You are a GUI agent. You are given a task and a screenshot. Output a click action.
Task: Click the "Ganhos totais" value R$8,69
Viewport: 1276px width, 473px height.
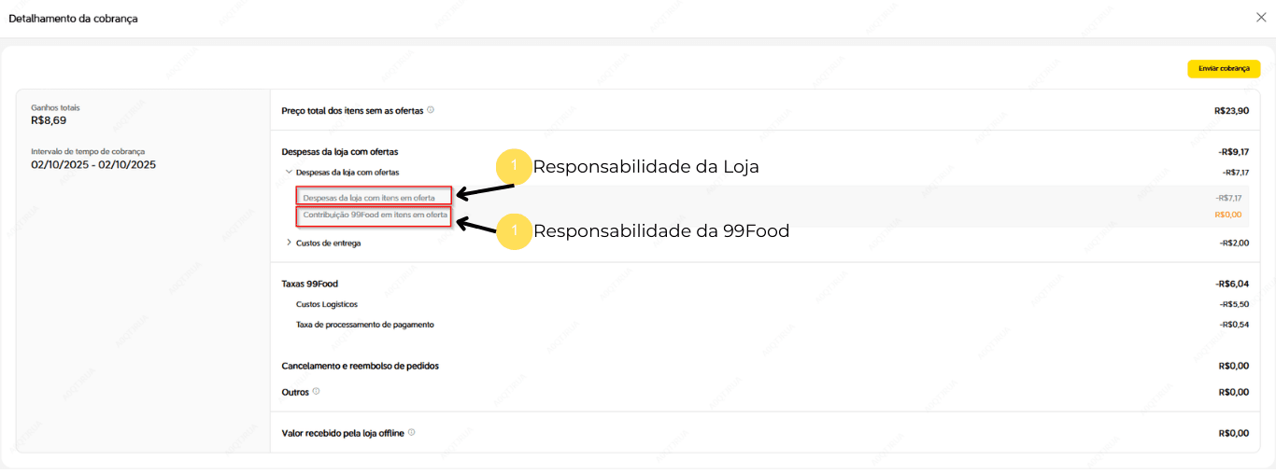[49, 120]
